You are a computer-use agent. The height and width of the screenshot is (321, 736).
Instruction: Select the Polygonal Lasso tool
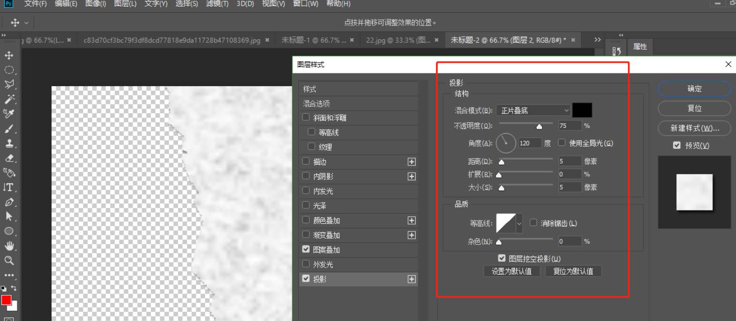(x=9, y=85)
